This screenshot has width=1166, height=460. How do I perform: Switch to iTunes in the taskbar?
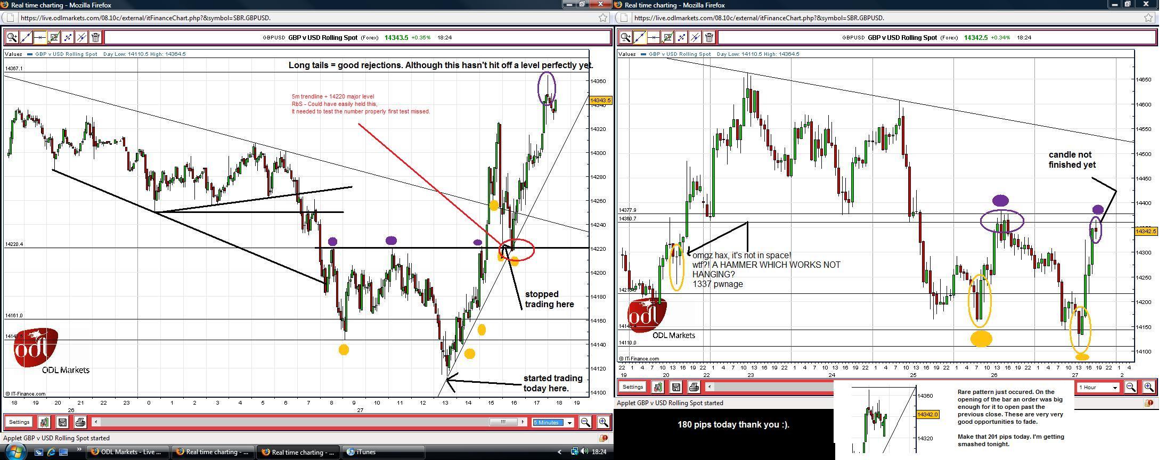384,452
